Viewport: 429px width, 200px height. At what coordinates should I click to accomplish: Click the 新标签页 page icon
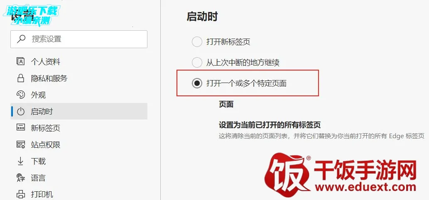(x=21, y=128)
